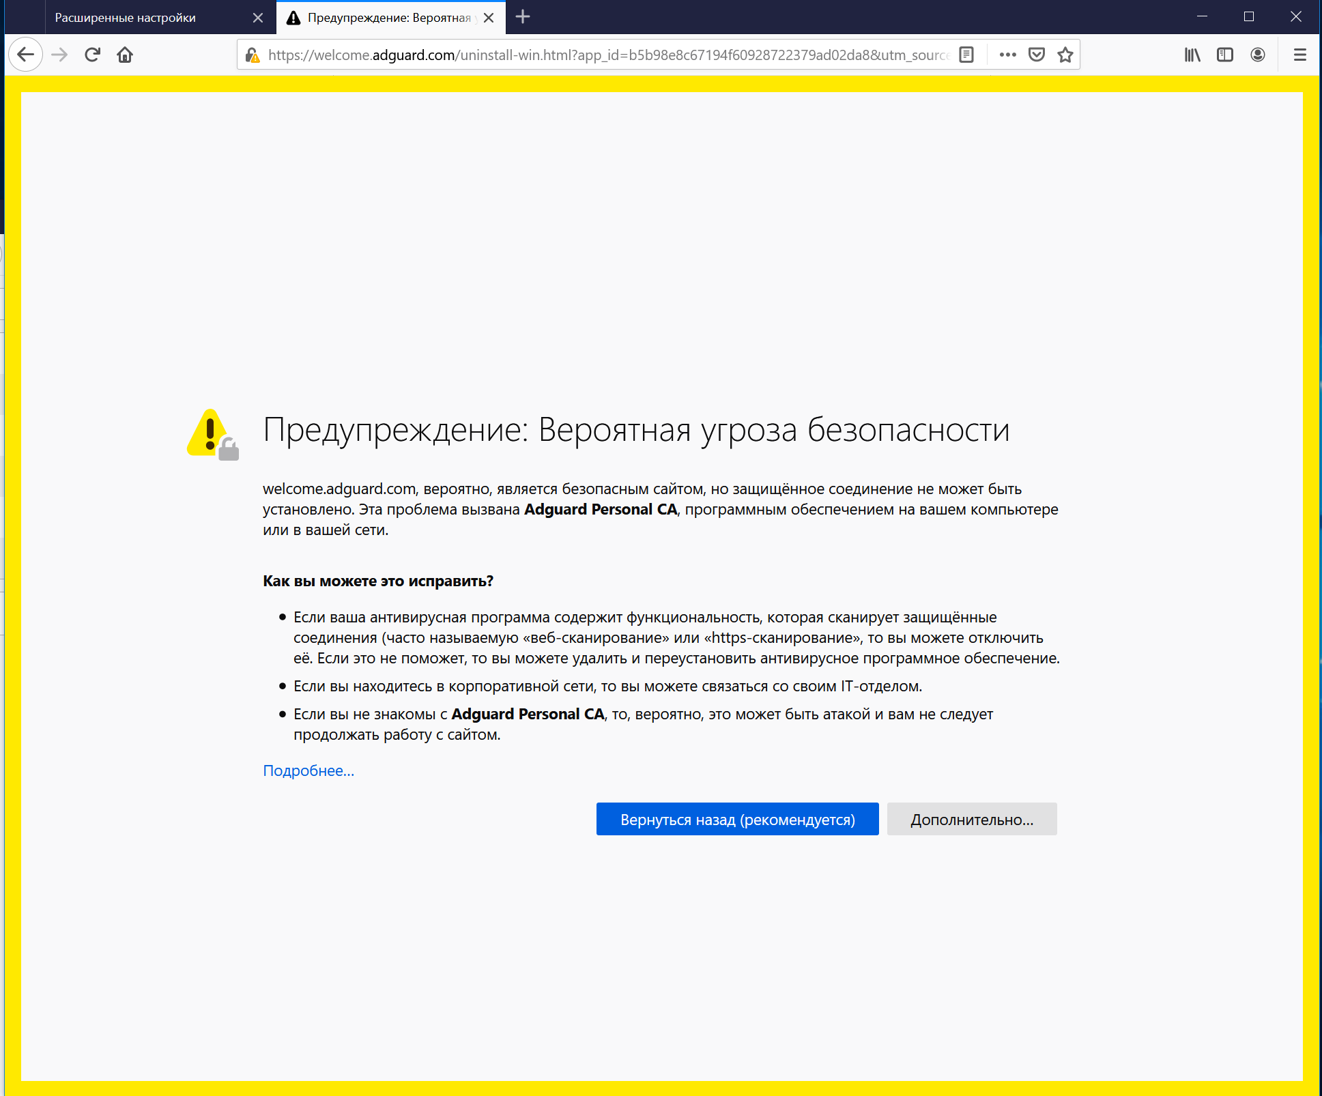Click the Вернуться назад (рекомендуется) button
Screen dimensions: 1322x1096
pyautogui.click(x=738, y=819)
